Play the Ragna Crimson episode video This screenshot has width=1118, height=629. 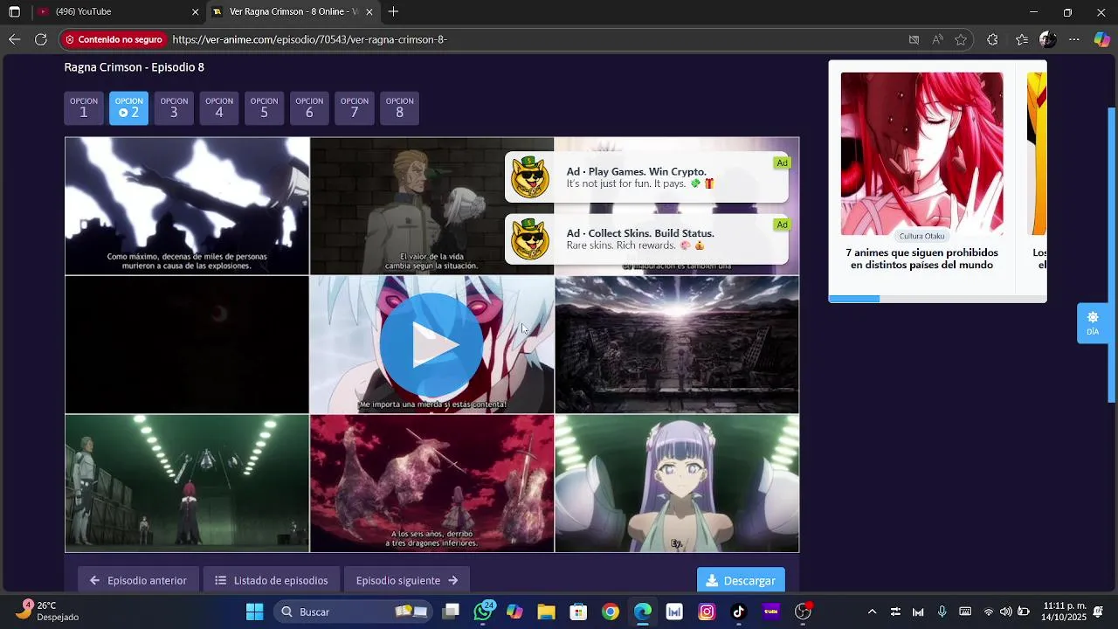(x=431, y=345)
